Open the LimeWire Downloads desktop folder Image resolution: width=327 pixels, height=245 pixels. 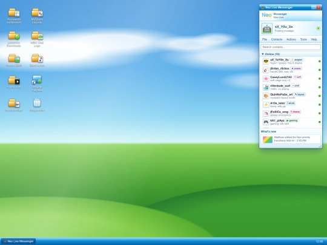click(x=14, y=39)
